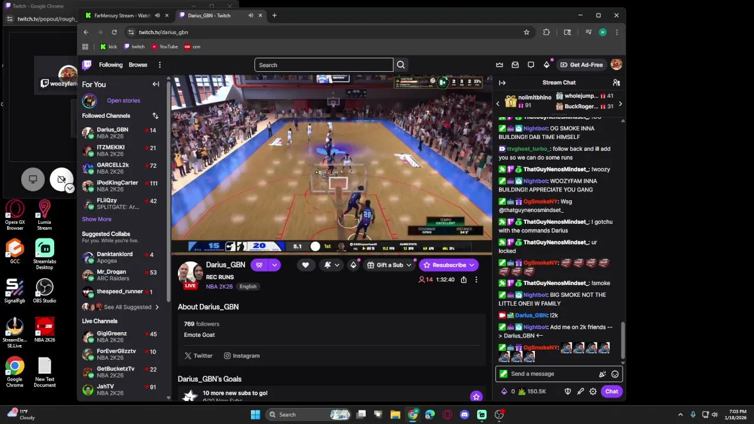Open the Resubscribe dropdown
Viewport: 754px width, 424px height.
(472, 265)
